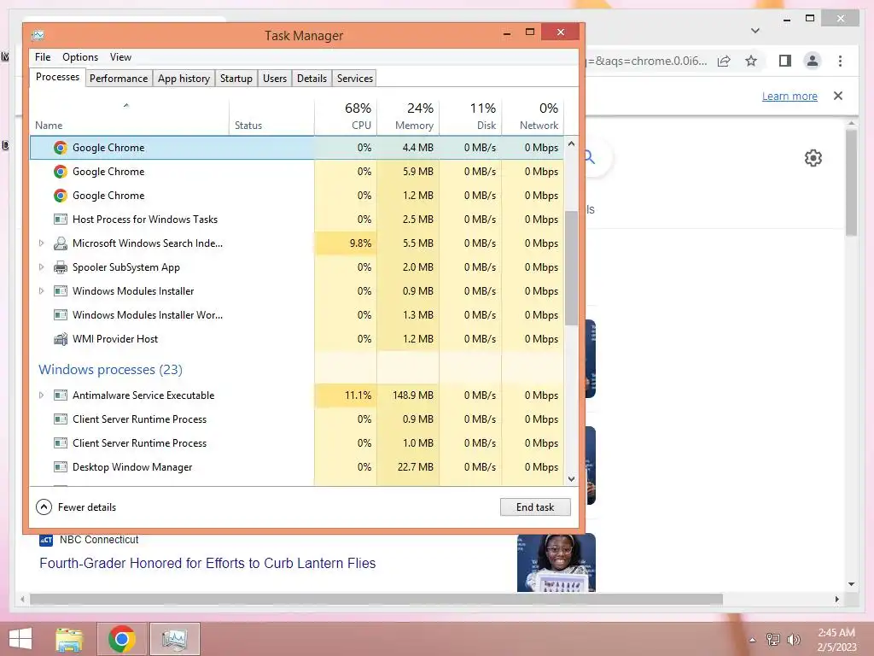Click the Host Process for Windows Tasks icon

61,220
